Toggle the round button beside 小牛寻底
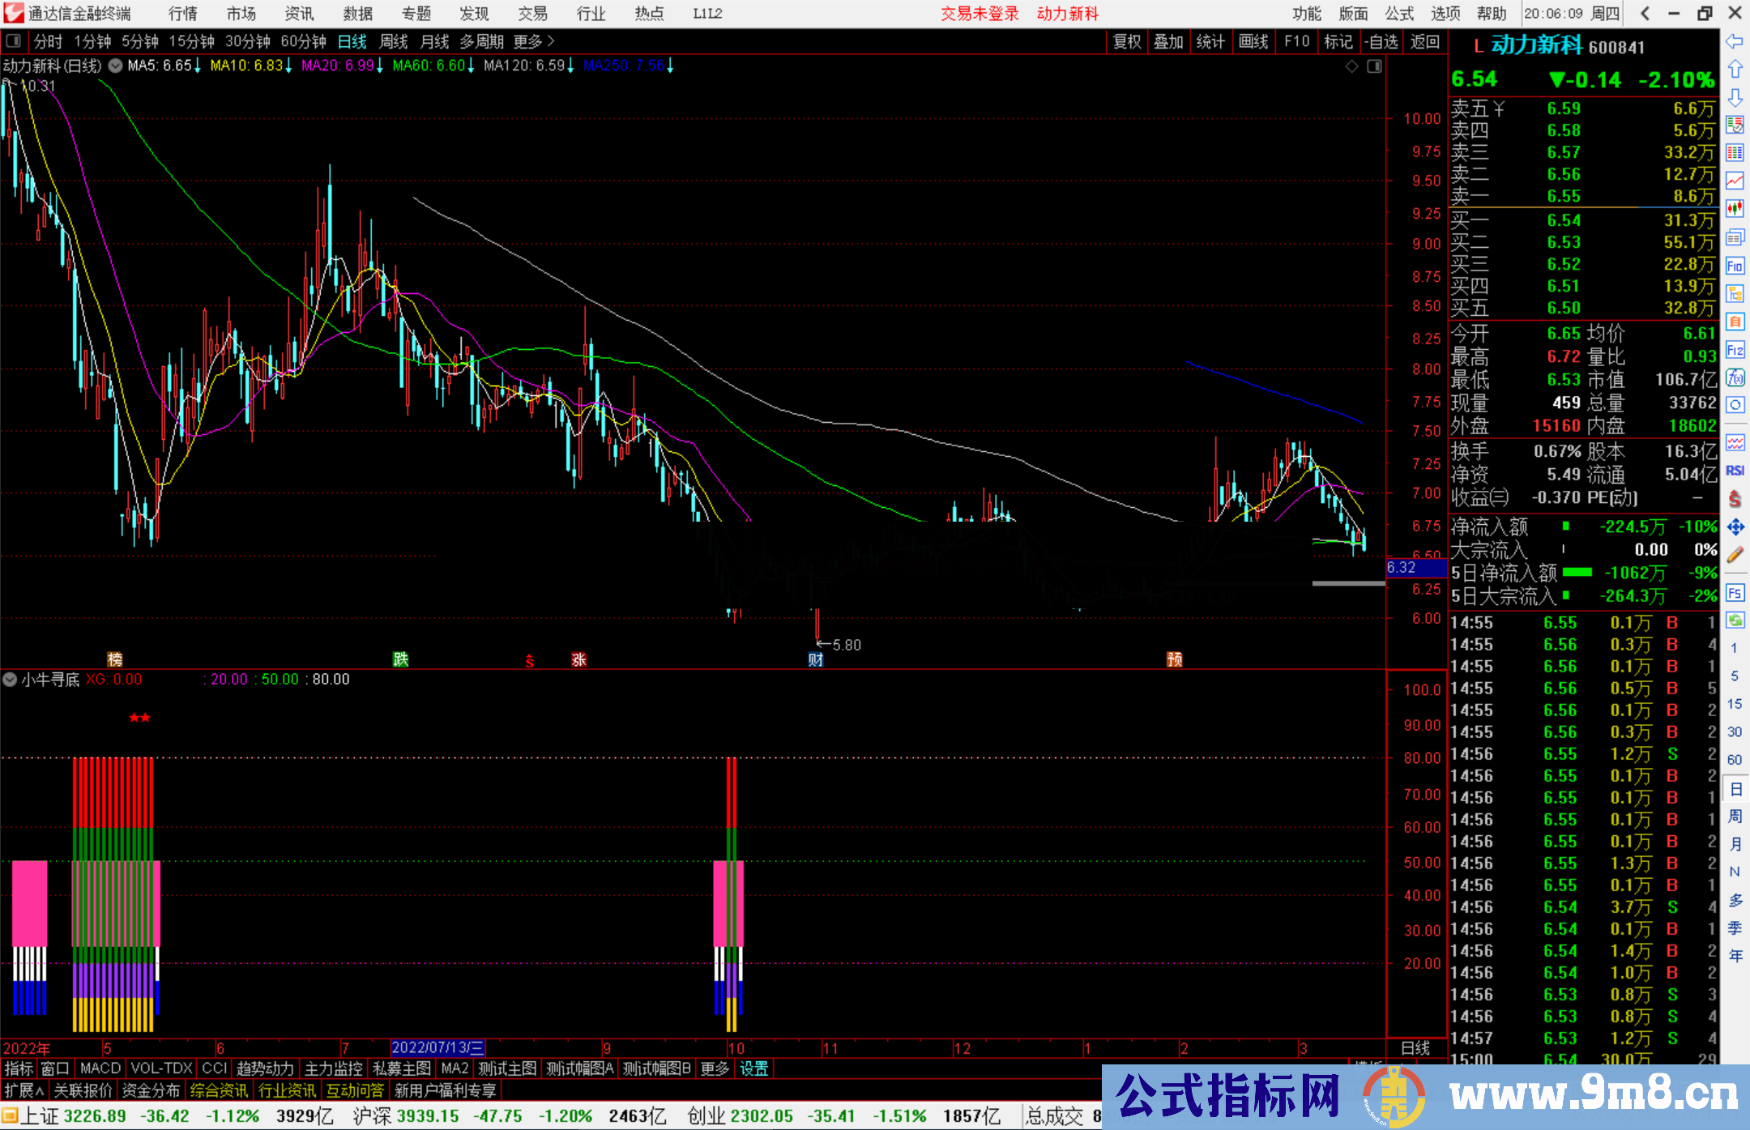 tap(11, 680)
